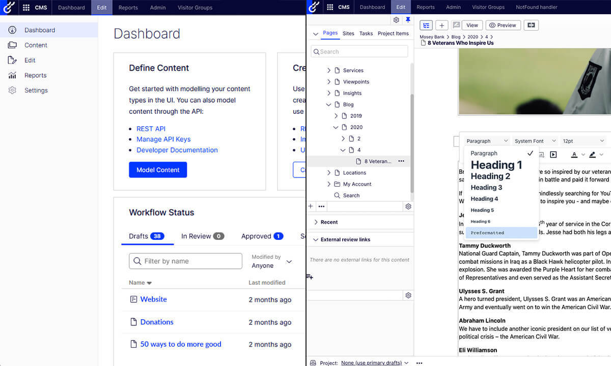Open the options dots for the 8 Veteran page
The height and width of the screenshot is (366, 611).
(401, 161)
